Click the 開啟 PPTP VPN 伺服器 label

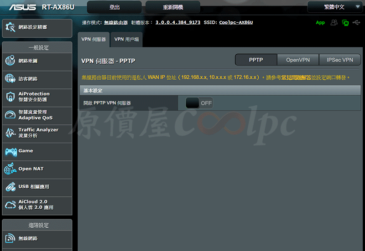point(107,103)
